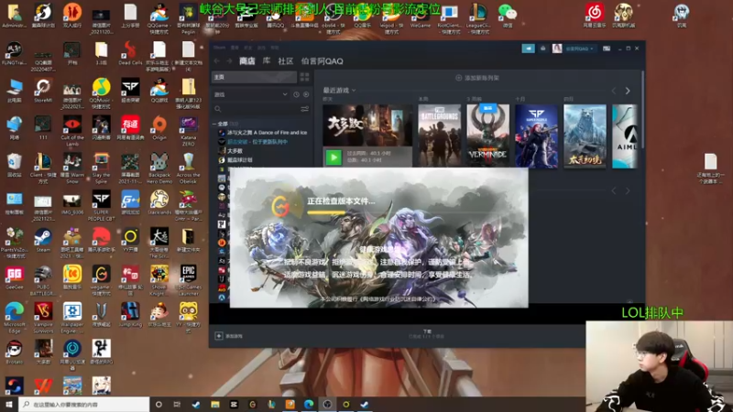Click Steam forward navigation arrow
The height and width of the screenshot is (412, 733).
pos(229,61)
